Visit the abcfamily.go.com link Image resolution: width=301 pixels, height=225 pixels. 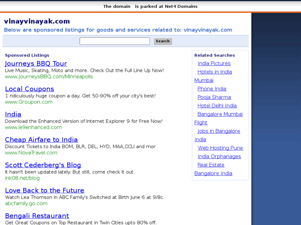tap(26, 204)
